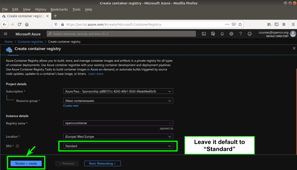This screenshot has height=170, width=297.
Task: Click the Project details heading text
Action: pos(16,84)
